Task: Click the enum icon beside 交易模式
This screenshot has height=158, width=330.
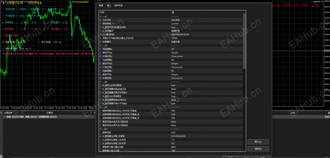Action: coord(101,42)
